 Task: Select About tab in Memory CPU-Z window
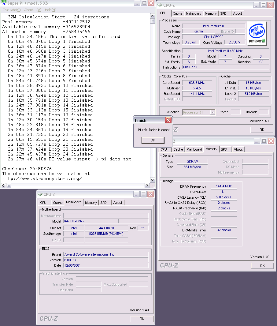[x=238, y=149]
